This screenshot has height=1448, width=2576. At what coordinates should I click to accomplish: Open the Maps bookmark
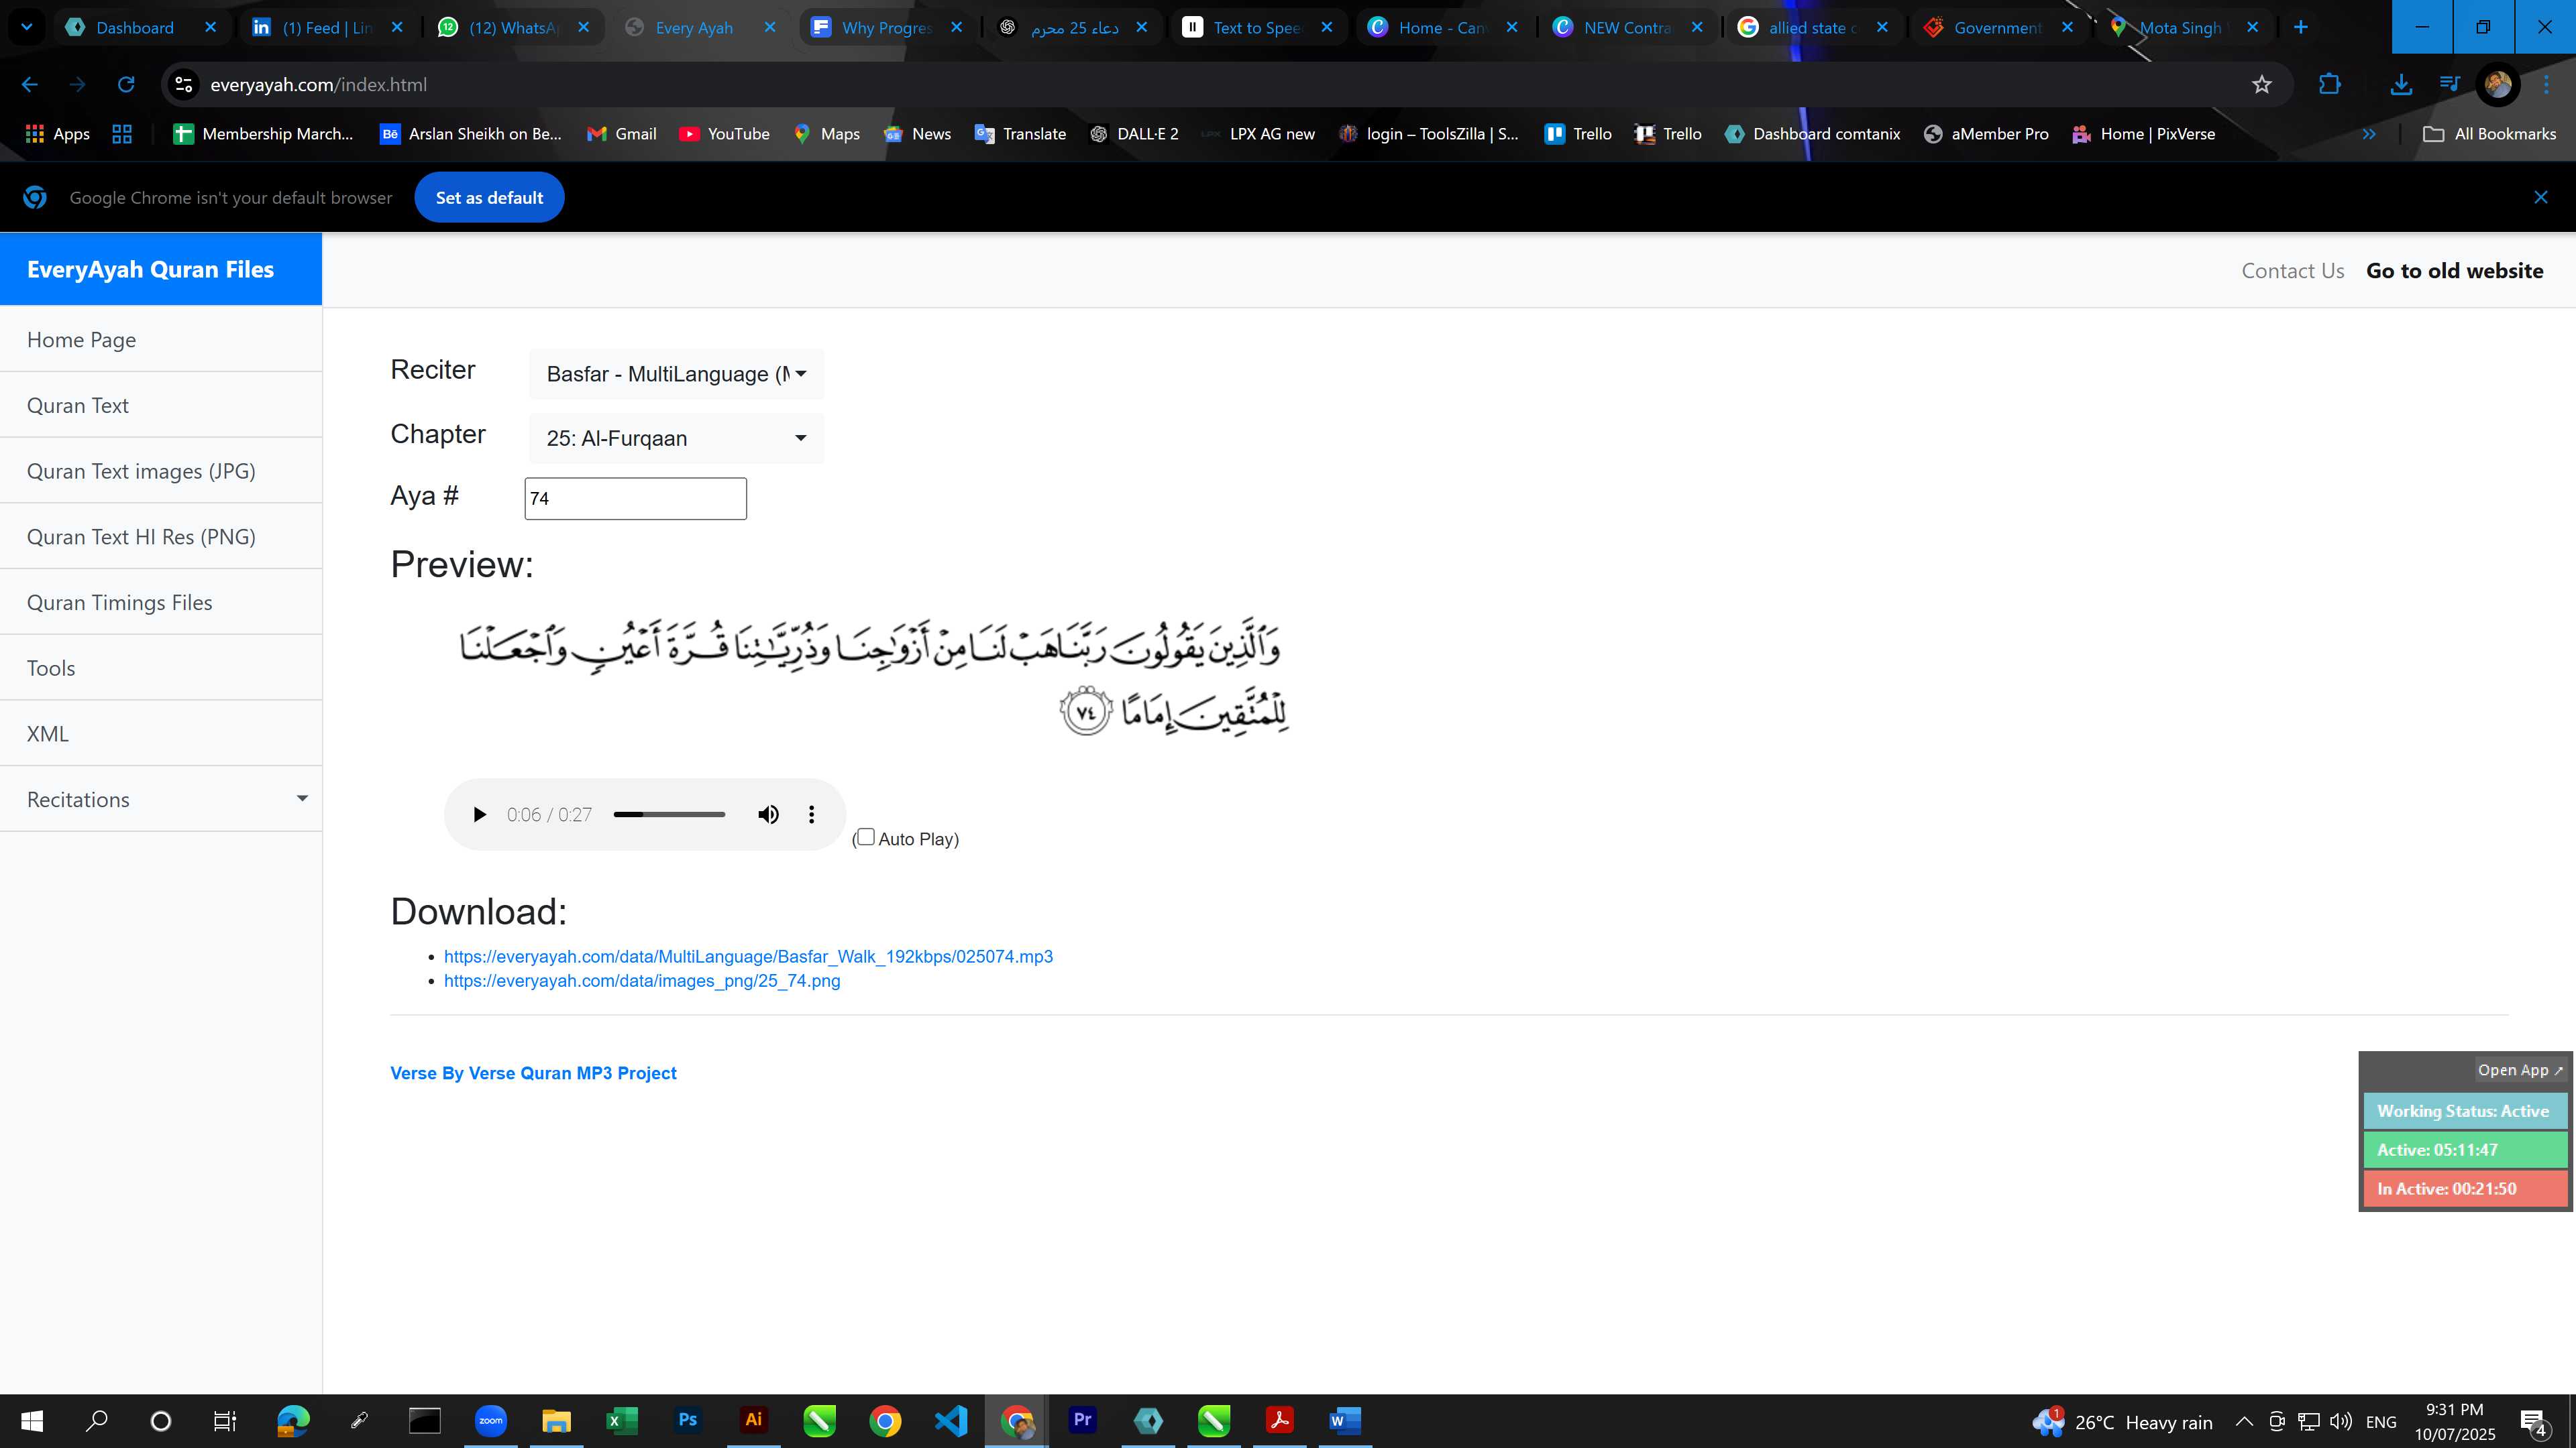click(x=827, y=134)
